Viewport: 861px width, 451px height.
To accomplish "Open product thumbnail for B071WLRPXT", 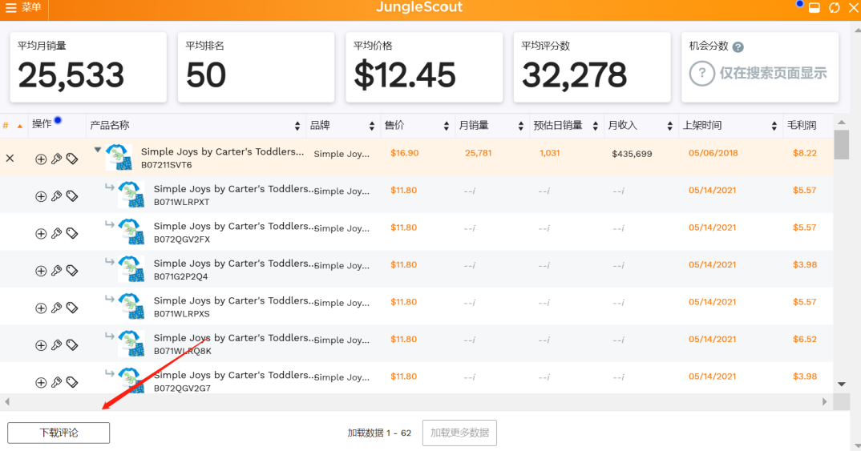I will pos(131,195).
